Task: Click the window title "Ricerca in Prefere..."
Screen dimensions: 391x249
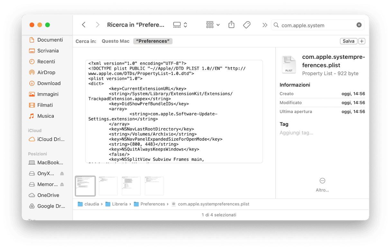Action: click(x=136, y=25)
